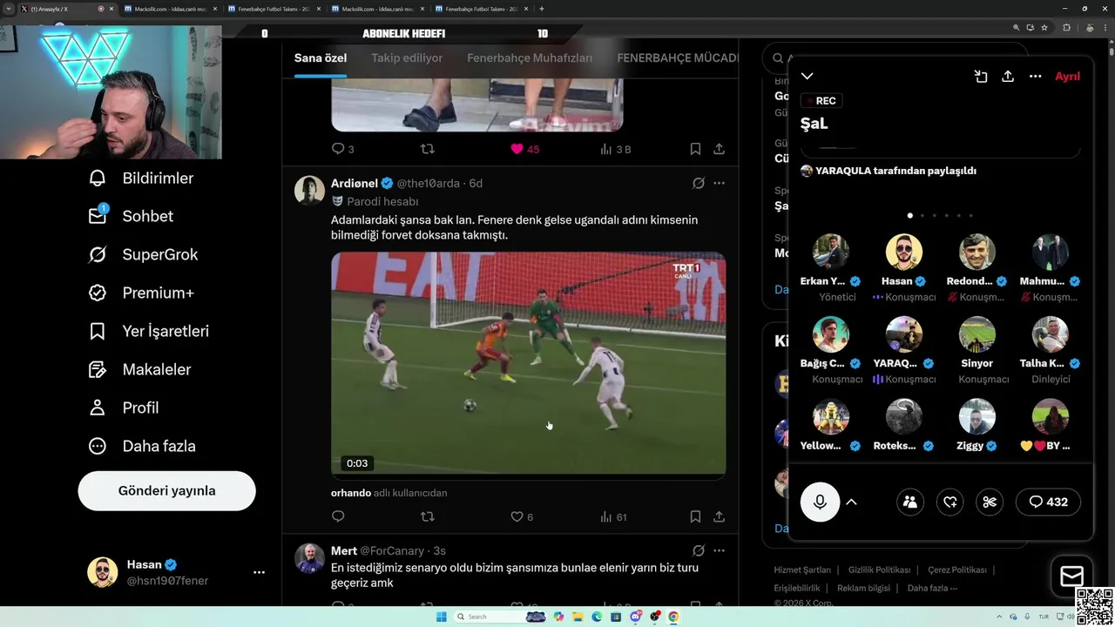Click the REC recording badge

click(x=821, y=101)
